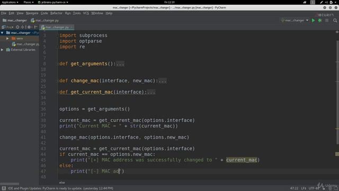
Task: Click the scroll-from-source target icon in Project panel
Action: (17, 27)
